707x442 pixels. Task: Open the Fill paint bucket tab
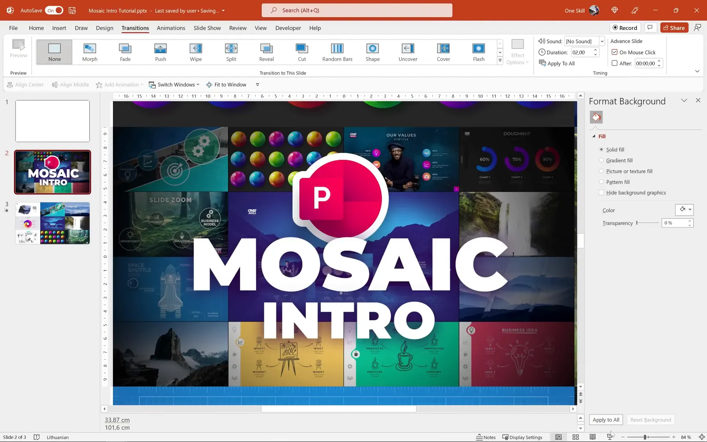pyautogui.click(x=596, y=117)
